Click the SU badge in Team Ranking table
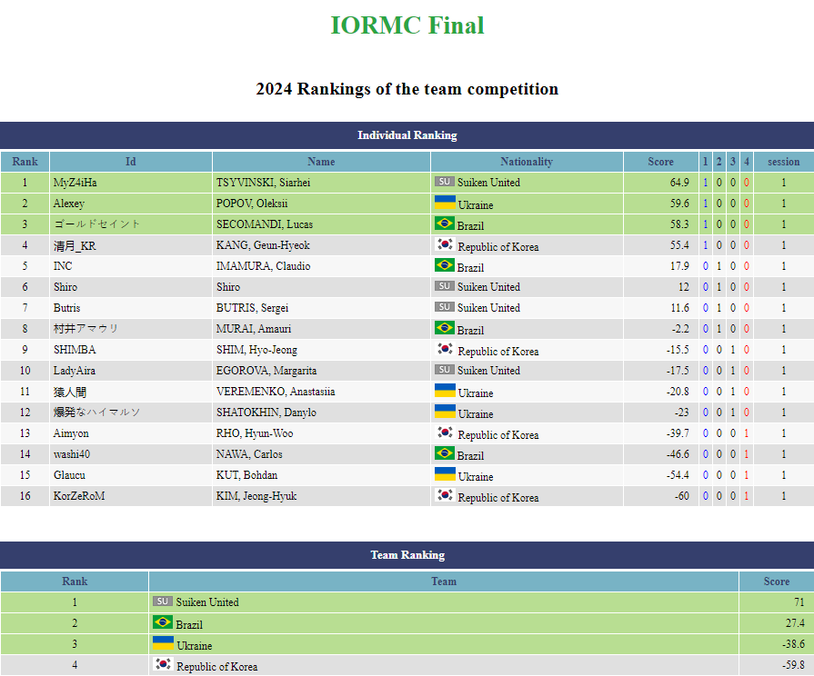This screenshot has height=676, width=814. (x=162, y=601)
